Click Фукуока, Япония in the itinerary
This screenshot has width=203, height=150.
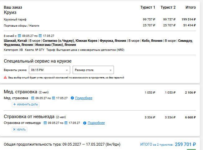pos(113,41)
